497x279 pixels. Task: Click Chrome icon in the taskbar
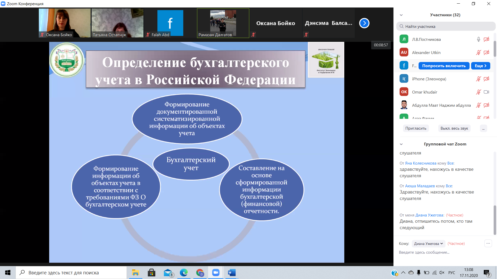200,273
